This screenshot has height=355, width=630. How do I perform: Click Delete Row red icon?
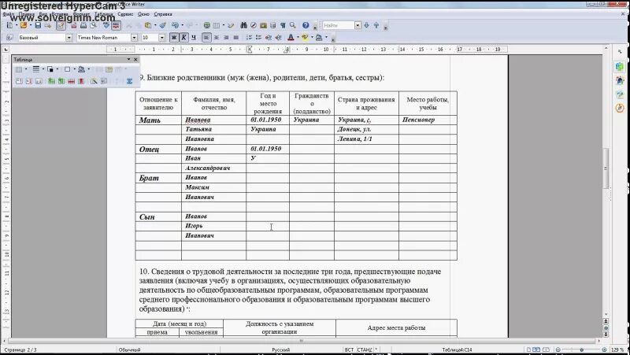[x=71, y=81]
